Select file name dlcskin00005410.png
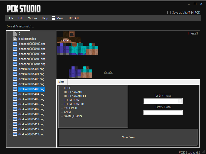 coord(31,119)
